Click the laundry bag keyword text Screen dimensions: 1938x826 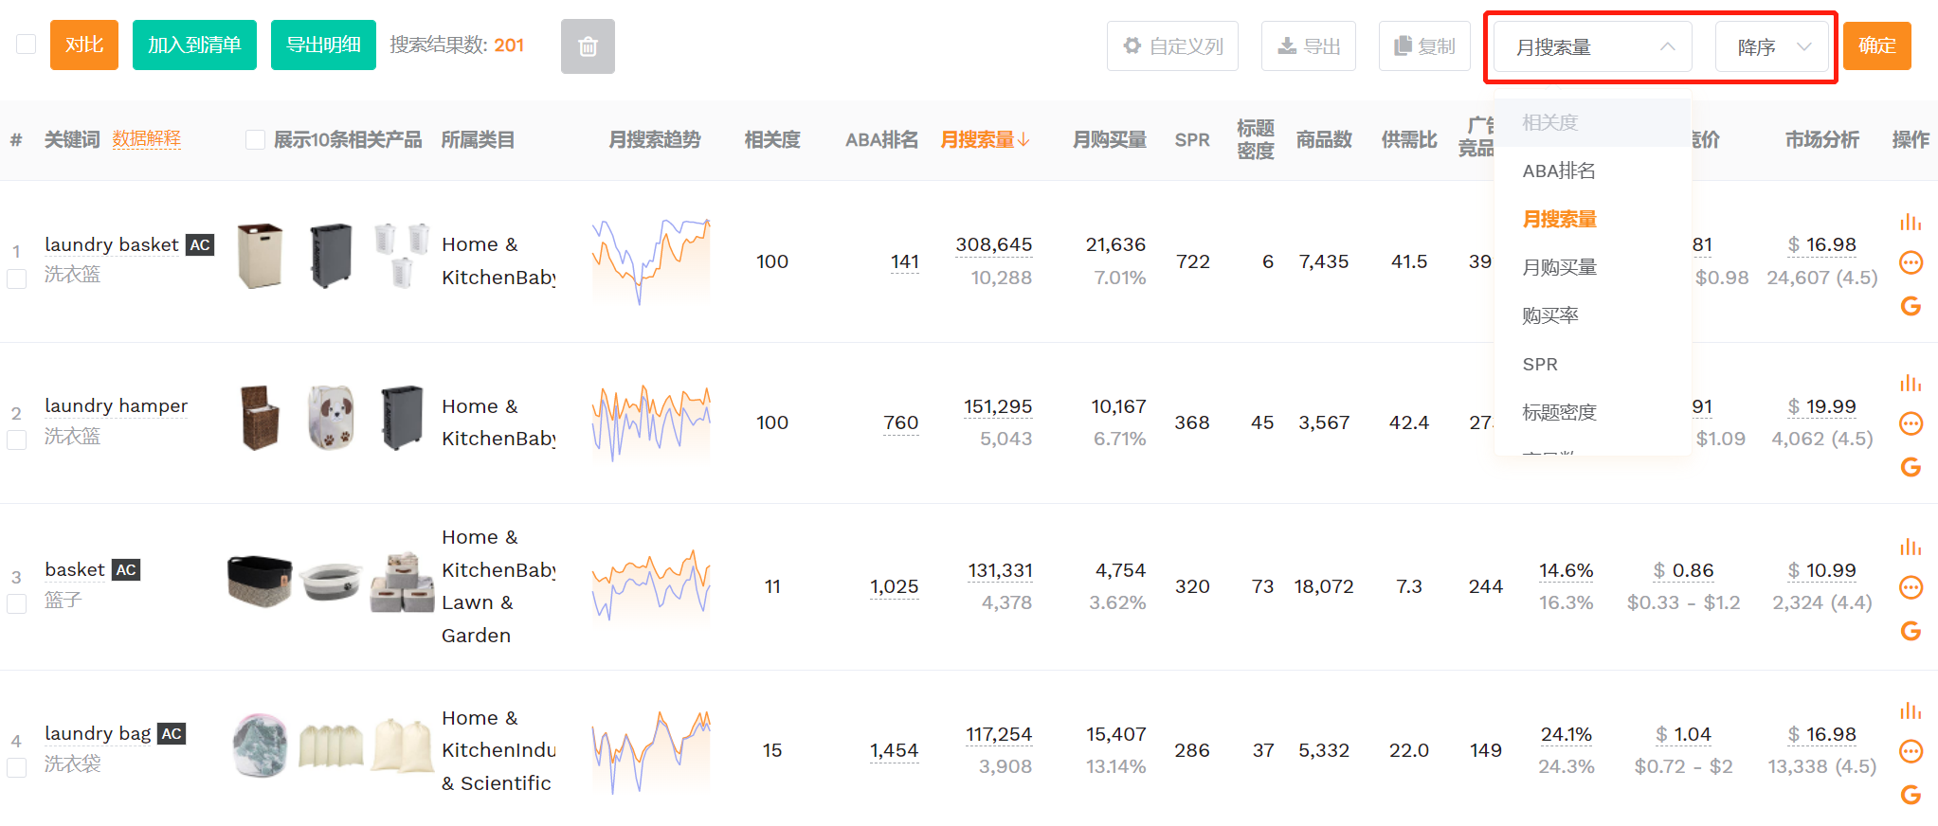99,733
